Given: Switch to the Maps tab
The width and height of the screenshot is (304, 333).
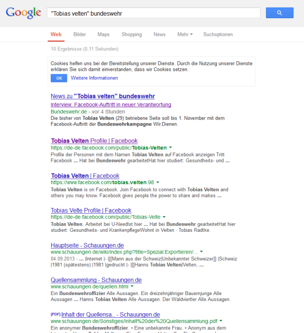Looking at the screenshot, I should (103, 34).
